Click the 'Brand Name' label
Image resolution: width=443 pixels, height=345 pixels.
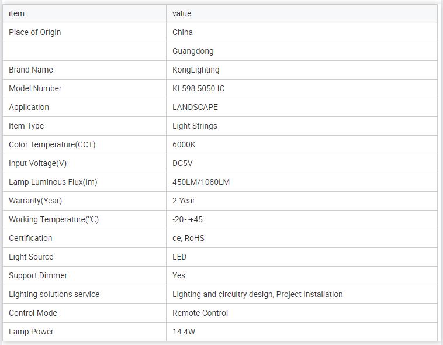[x=31, y=70]
